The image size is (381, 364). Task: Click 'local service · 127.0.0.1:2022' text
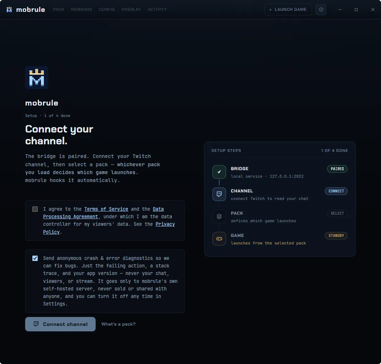point(267,176)
